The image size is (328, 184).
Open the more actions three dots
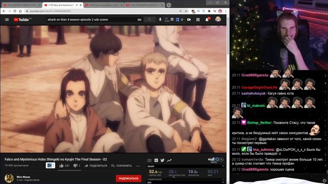(x=138, y=166)
